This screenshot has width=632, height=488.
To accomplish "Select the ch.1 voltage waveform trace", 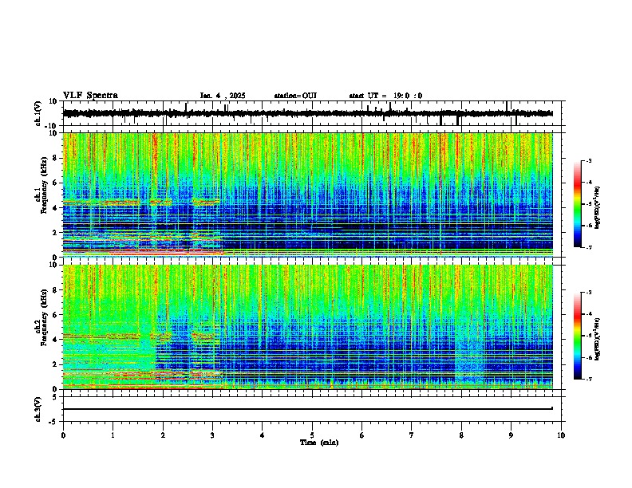I will coord(307,113).
